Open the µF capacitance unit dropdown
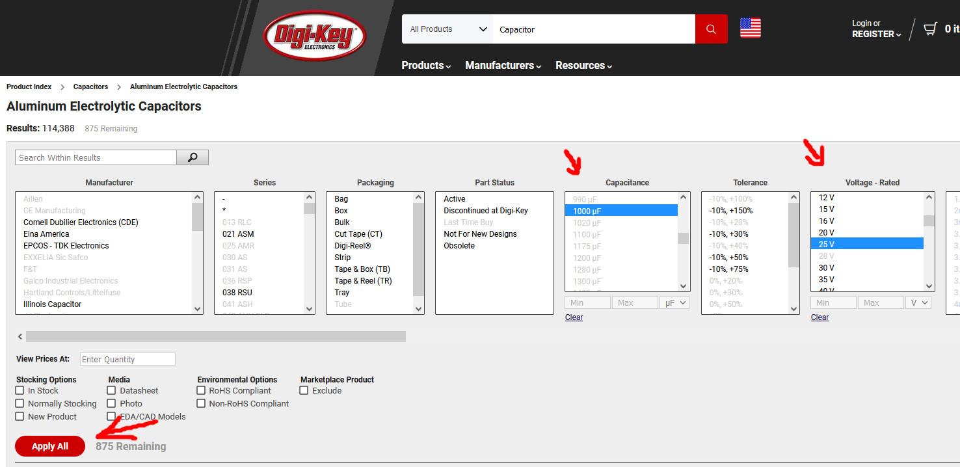The height and width of the screenshot is (467, 960). [x=674, y=302]
